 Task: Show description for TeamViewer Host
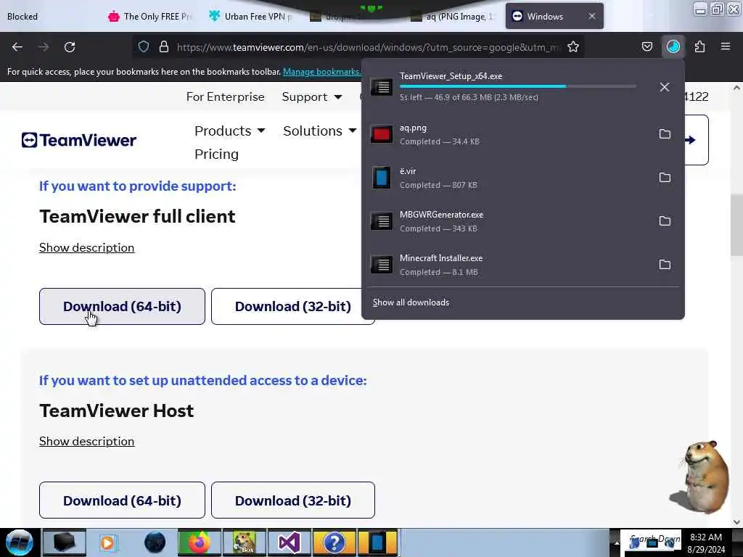87,442
